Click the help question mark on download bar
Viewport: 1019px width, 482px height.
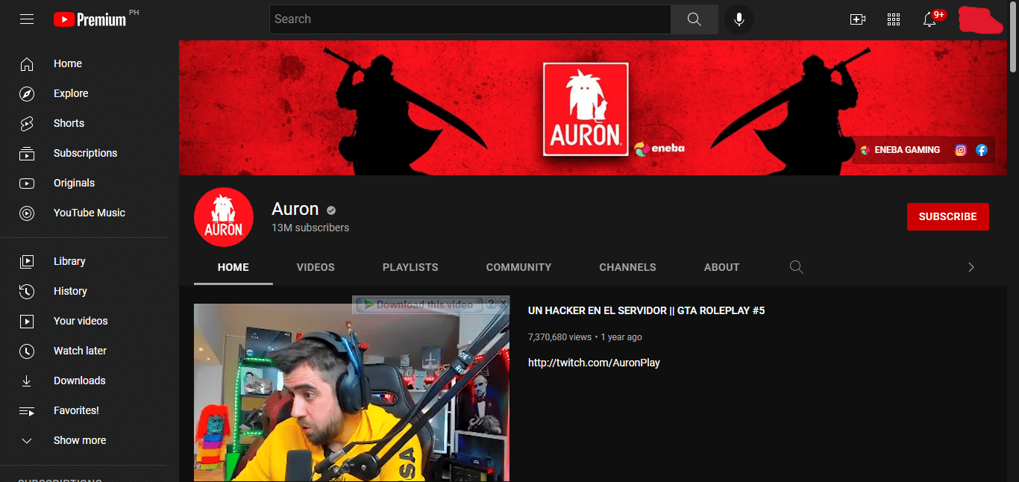[491, 304]
